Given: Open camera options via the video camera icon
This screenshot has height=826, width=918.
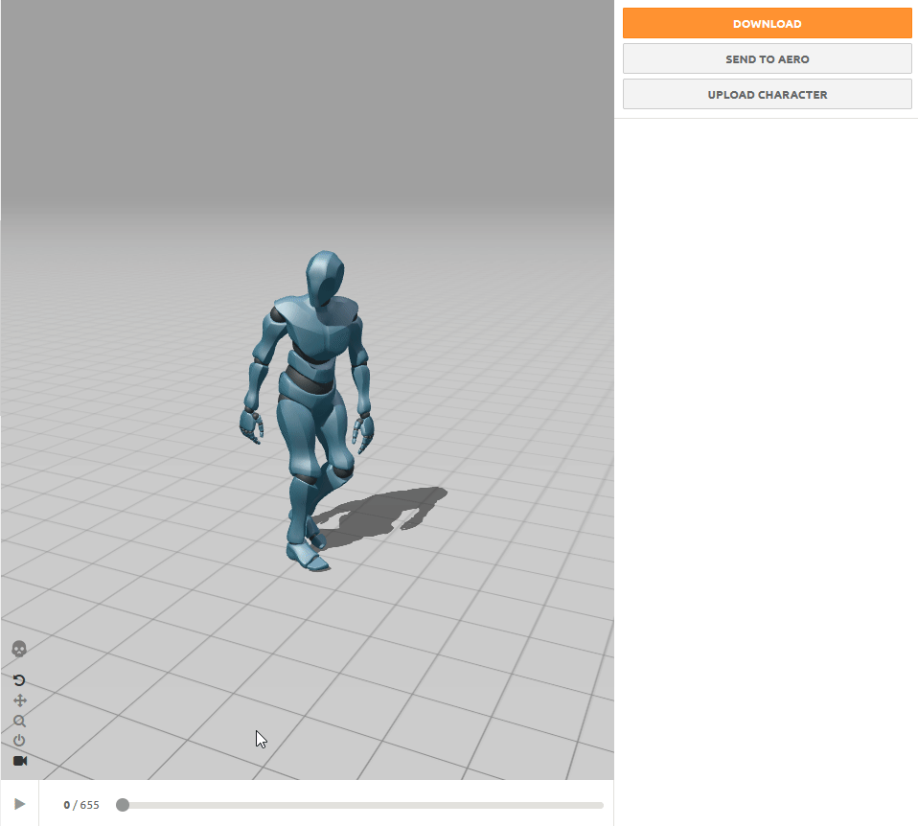Looking at the screenshot, I should 17,760.
